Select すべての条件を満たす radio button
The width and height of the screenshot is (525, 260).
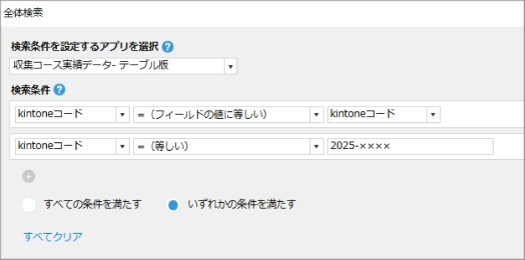(29, 205)
